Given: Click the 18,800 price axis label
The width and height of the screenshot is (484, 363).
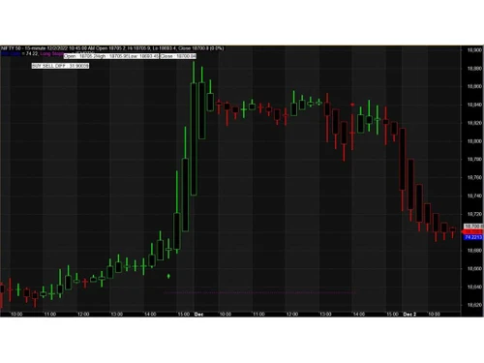Looking at the screenshot, I should click(x=474, y=141).
